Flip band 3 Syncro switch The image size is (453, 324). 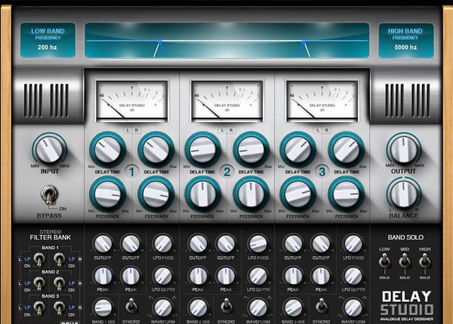point(321,305)
